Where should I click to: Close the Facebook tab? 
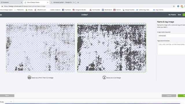pos(21,2)
